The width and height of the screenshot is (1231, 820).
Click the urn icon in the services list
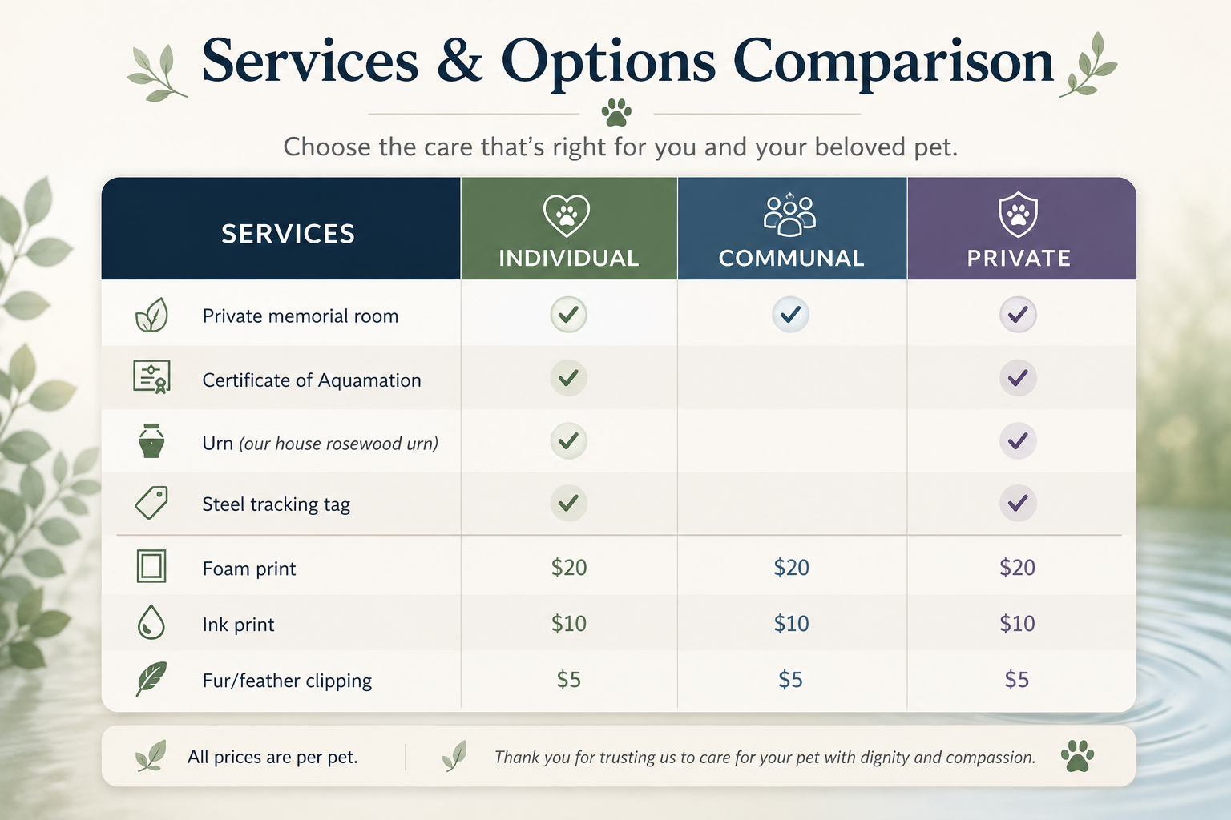[x=151, y=440]
